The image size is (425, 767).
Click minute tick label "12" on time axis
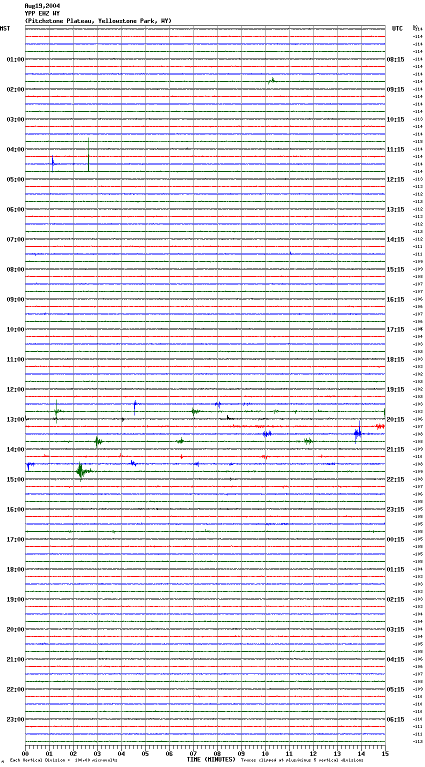[x=313, y=753]
